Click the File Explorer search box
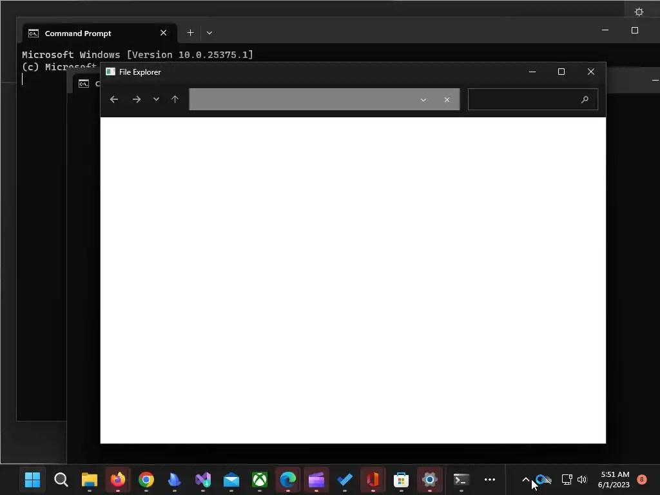Viewport: 660px width, 495px height. coord(533,99)
